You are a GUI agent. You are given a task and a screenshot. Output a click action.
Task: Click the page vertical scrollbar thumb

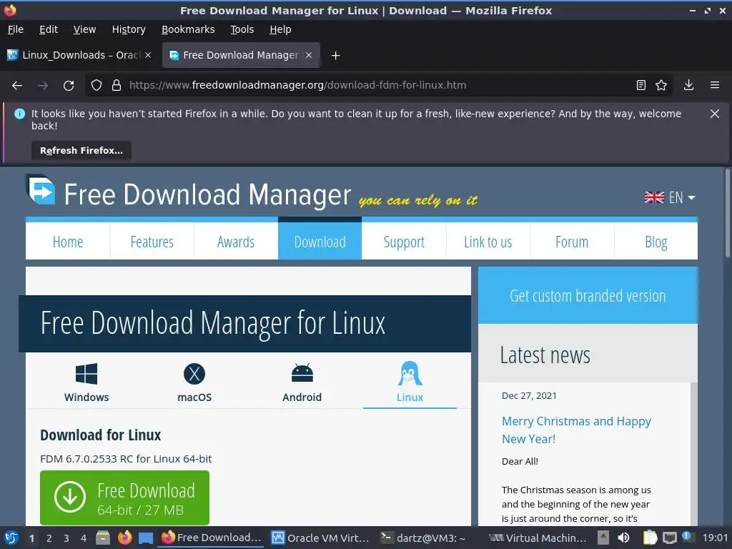coord(727,213)
